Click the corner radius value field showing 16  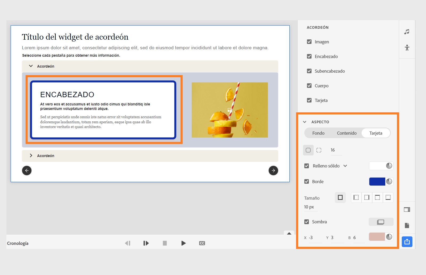[x=336, y=150]
